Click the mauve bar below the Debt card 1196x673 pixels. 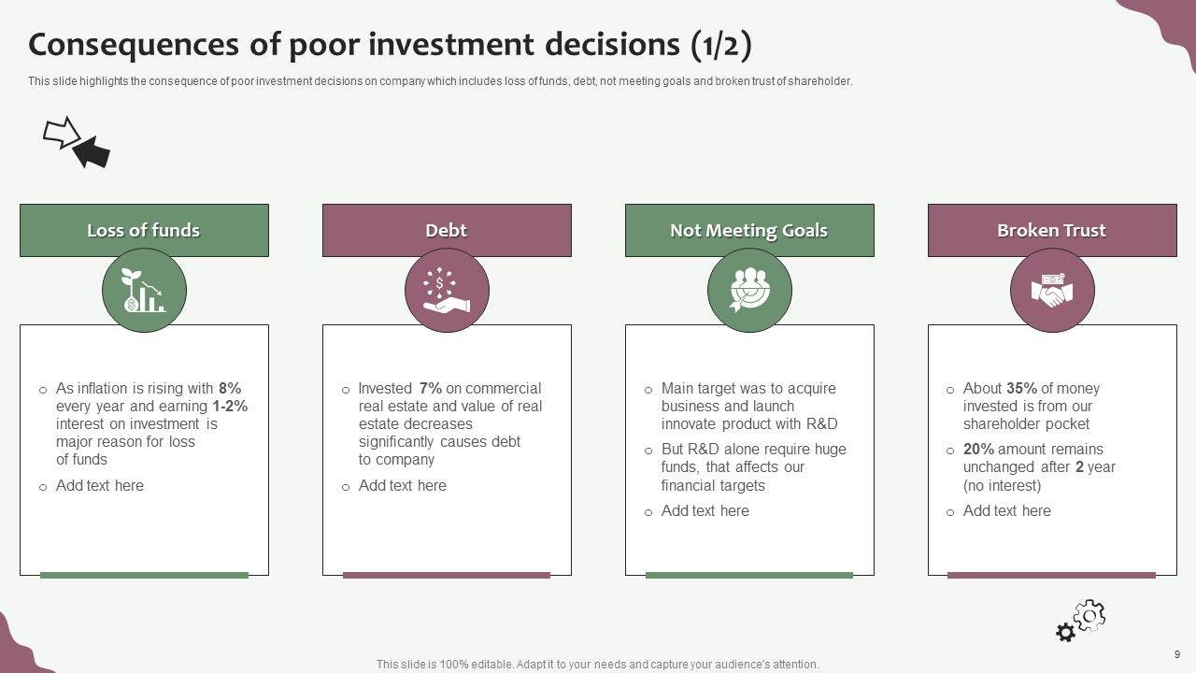coord(447,575)
